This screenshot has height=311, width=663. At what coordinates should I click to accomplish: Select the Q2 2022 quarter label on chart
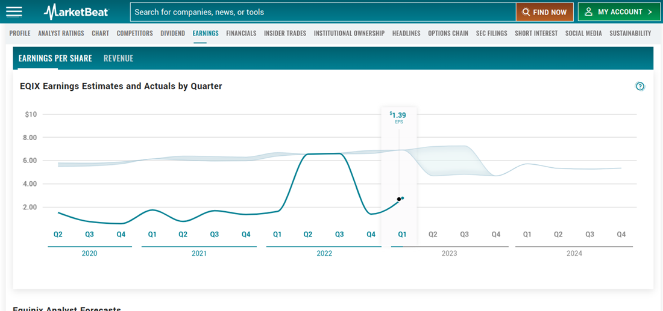(308, 234)
